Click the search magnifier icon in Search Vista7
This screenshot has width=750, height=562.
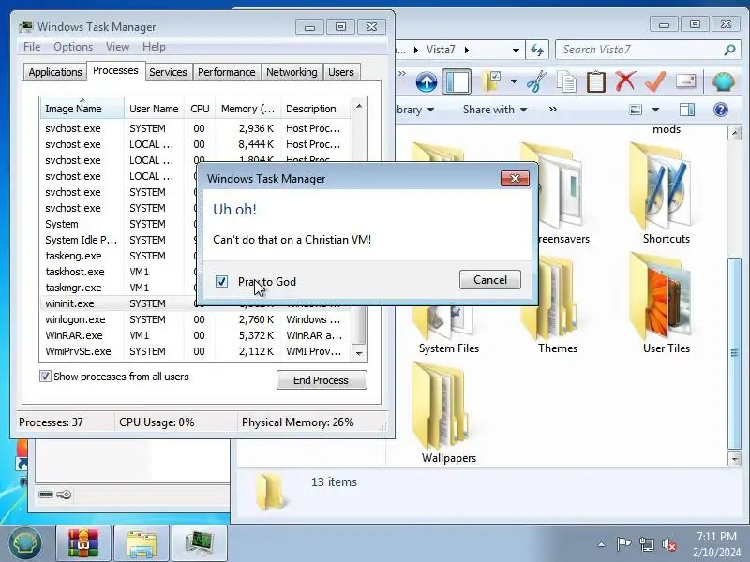pyautogui.click(x=729, y=50)
